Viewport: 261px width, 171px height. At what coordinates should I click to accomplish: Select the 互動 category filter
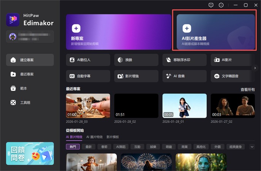[x=137, y=147]
